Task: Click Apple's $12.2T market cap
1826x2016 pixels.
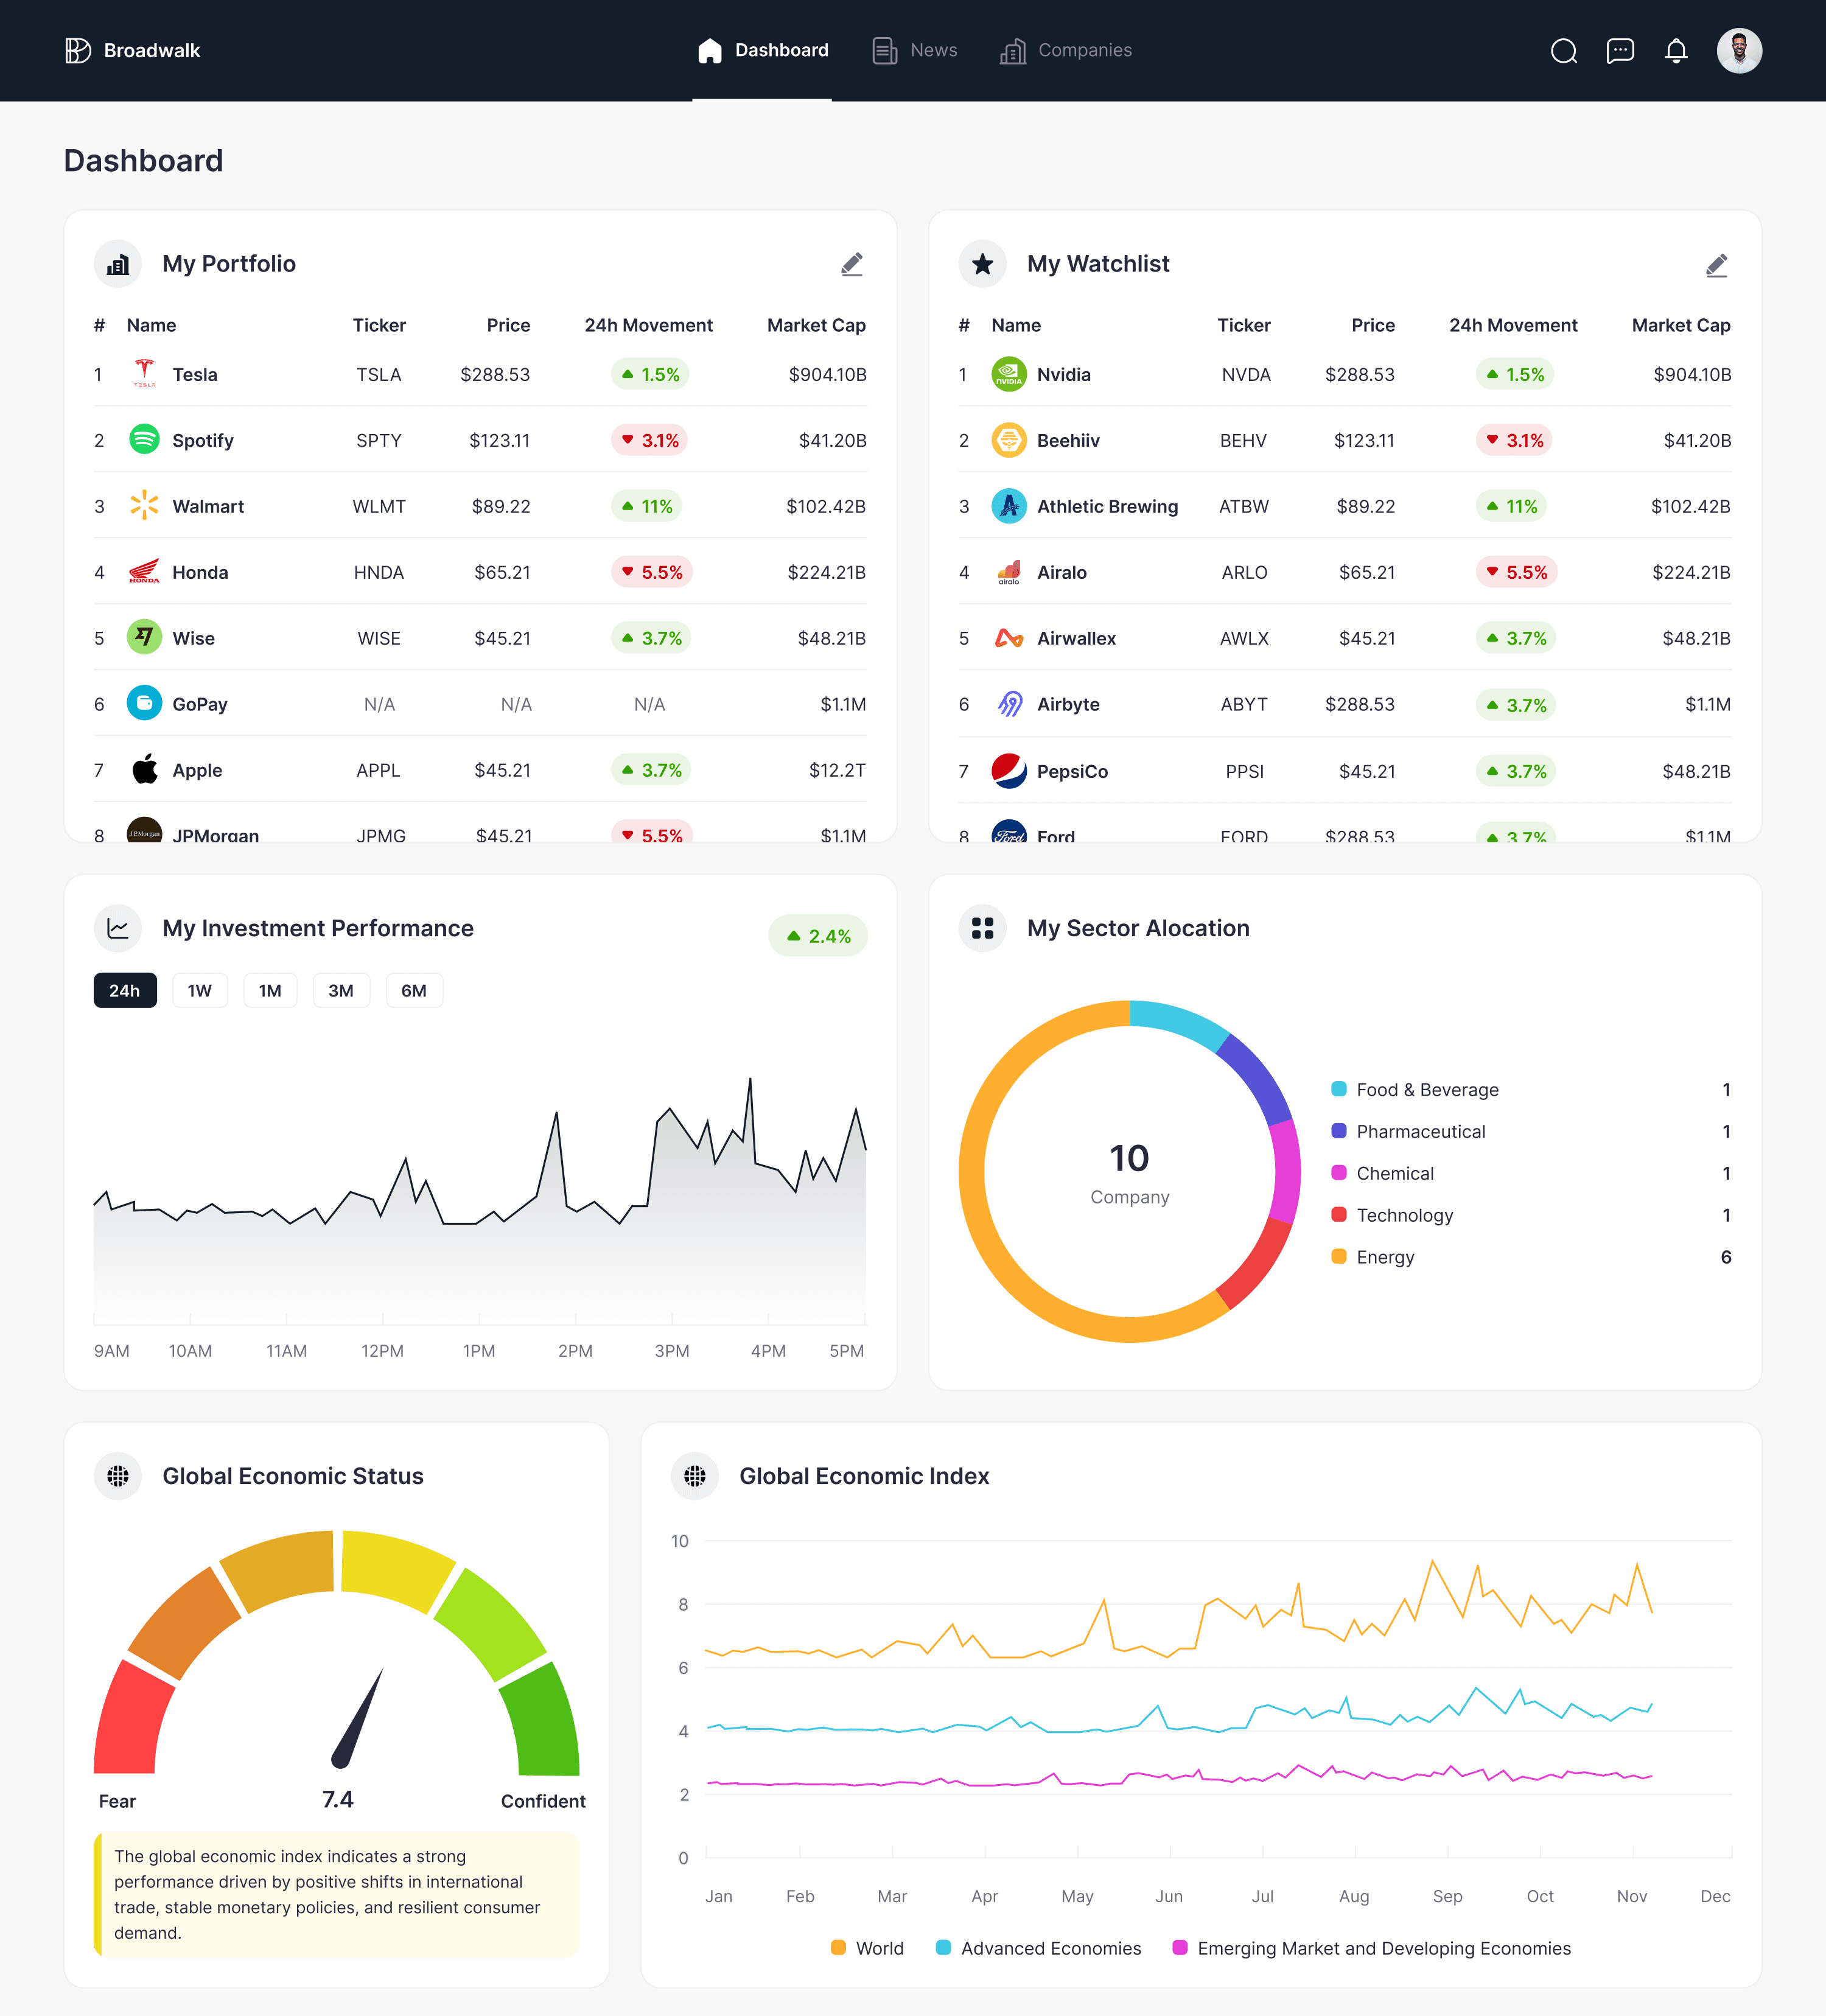Action: click(837, 770)
